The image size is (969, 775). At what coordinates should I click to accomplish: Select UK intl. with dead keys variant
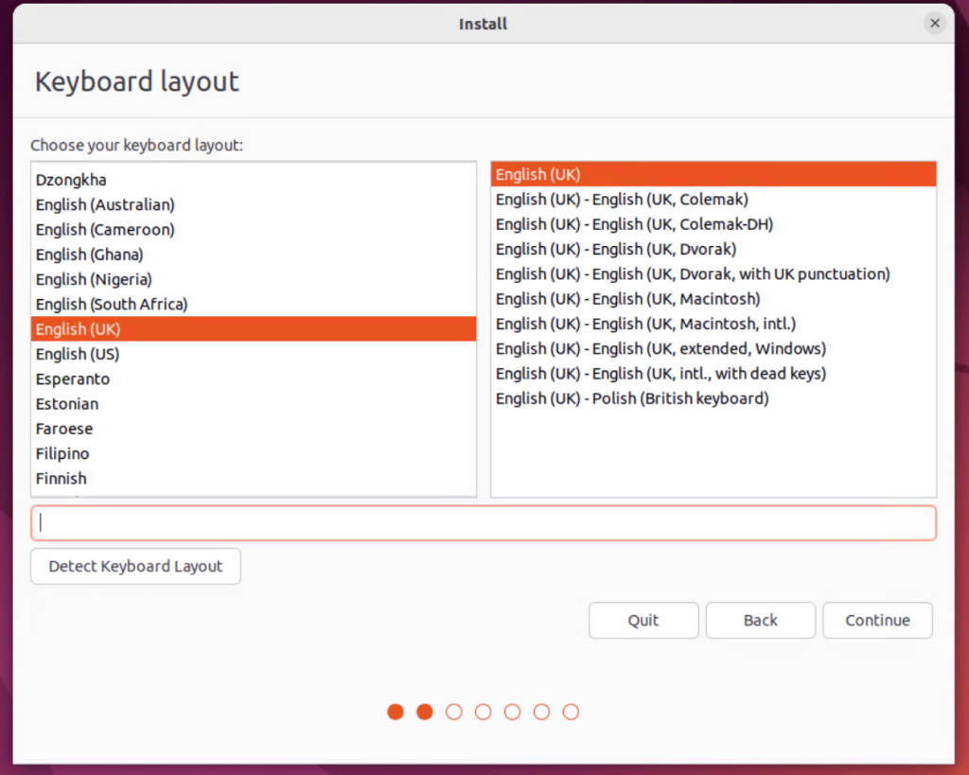(x=714, y=373)
